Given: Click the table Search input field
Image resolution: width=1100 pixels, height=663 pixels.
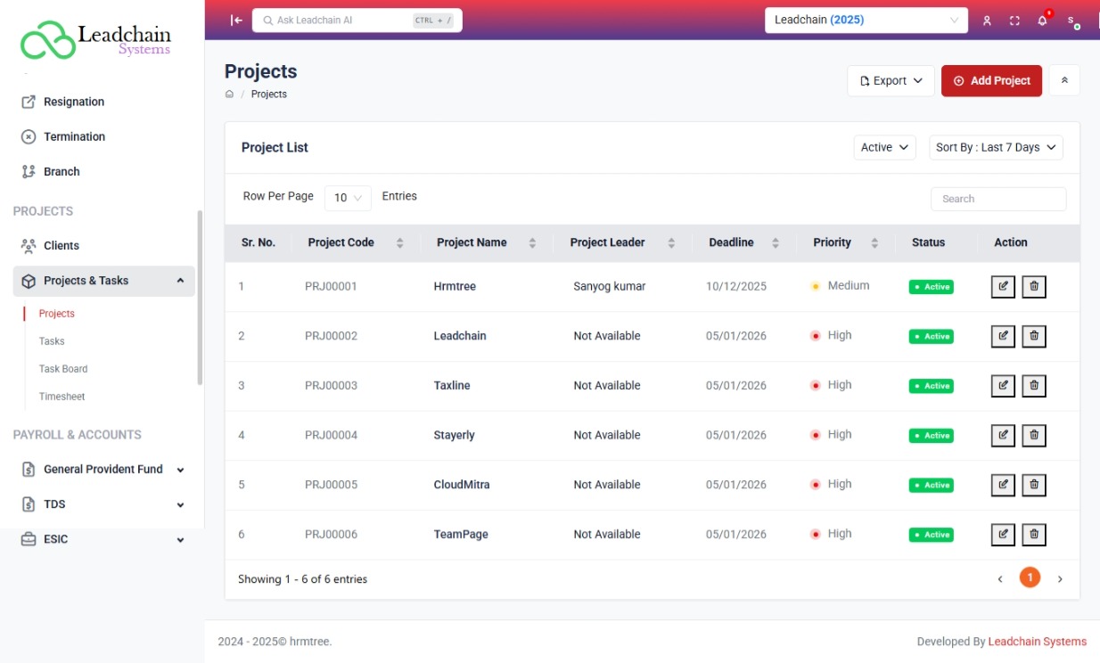Looking at the screenshot, I should tap(997, 199).
